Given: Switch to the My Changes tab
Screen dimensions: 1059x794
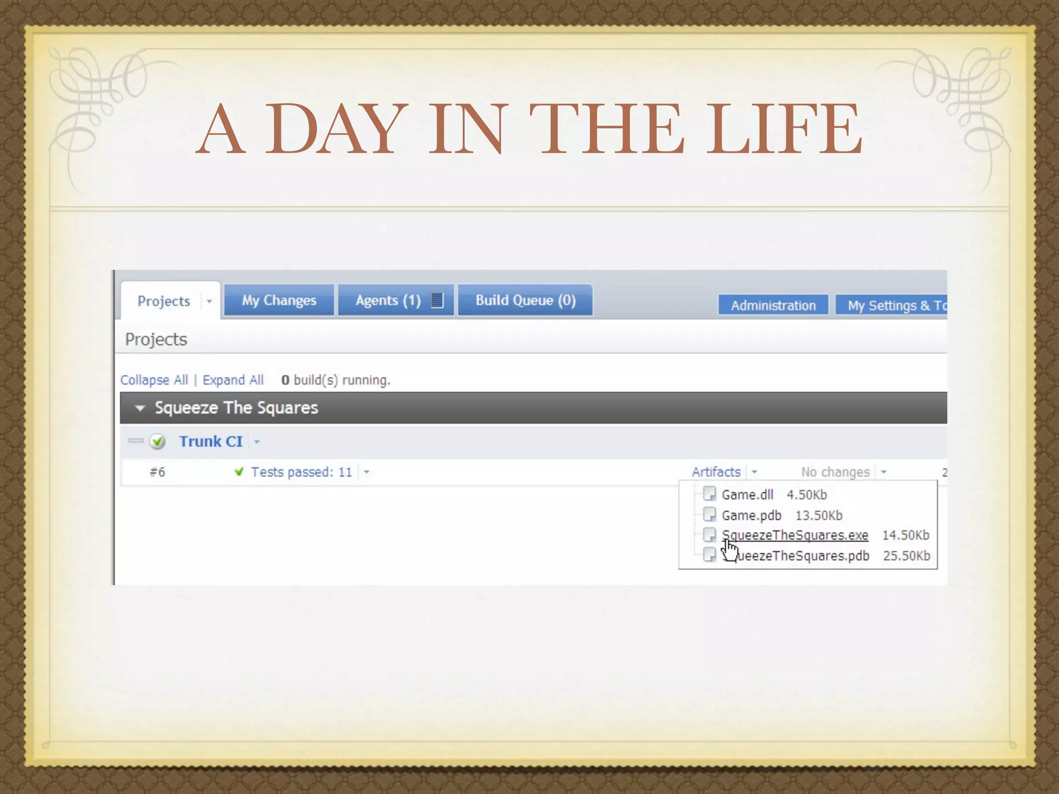Looking at the screenshot, I should coord(279,300).
